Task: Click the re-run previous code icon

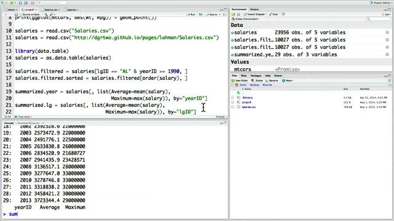Action: (x=201, y=15)
